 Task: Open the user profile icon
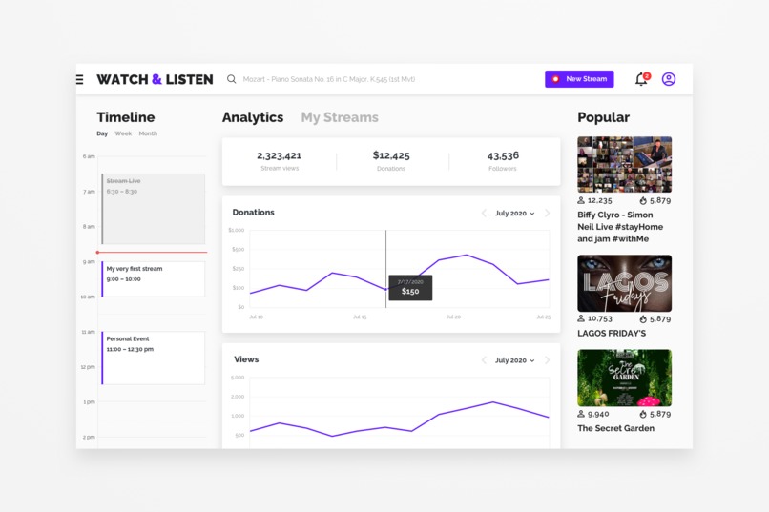669,79
